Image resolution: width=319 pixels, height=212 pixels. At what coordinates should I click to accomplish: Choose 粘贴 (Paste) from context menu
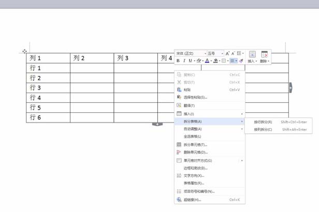pyautogui.click(x=210, y=90)
